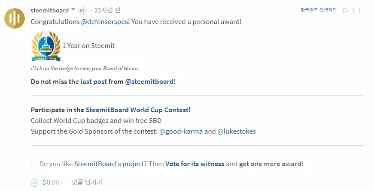Click the $0.00 payout amount

(x=51, y=182)
